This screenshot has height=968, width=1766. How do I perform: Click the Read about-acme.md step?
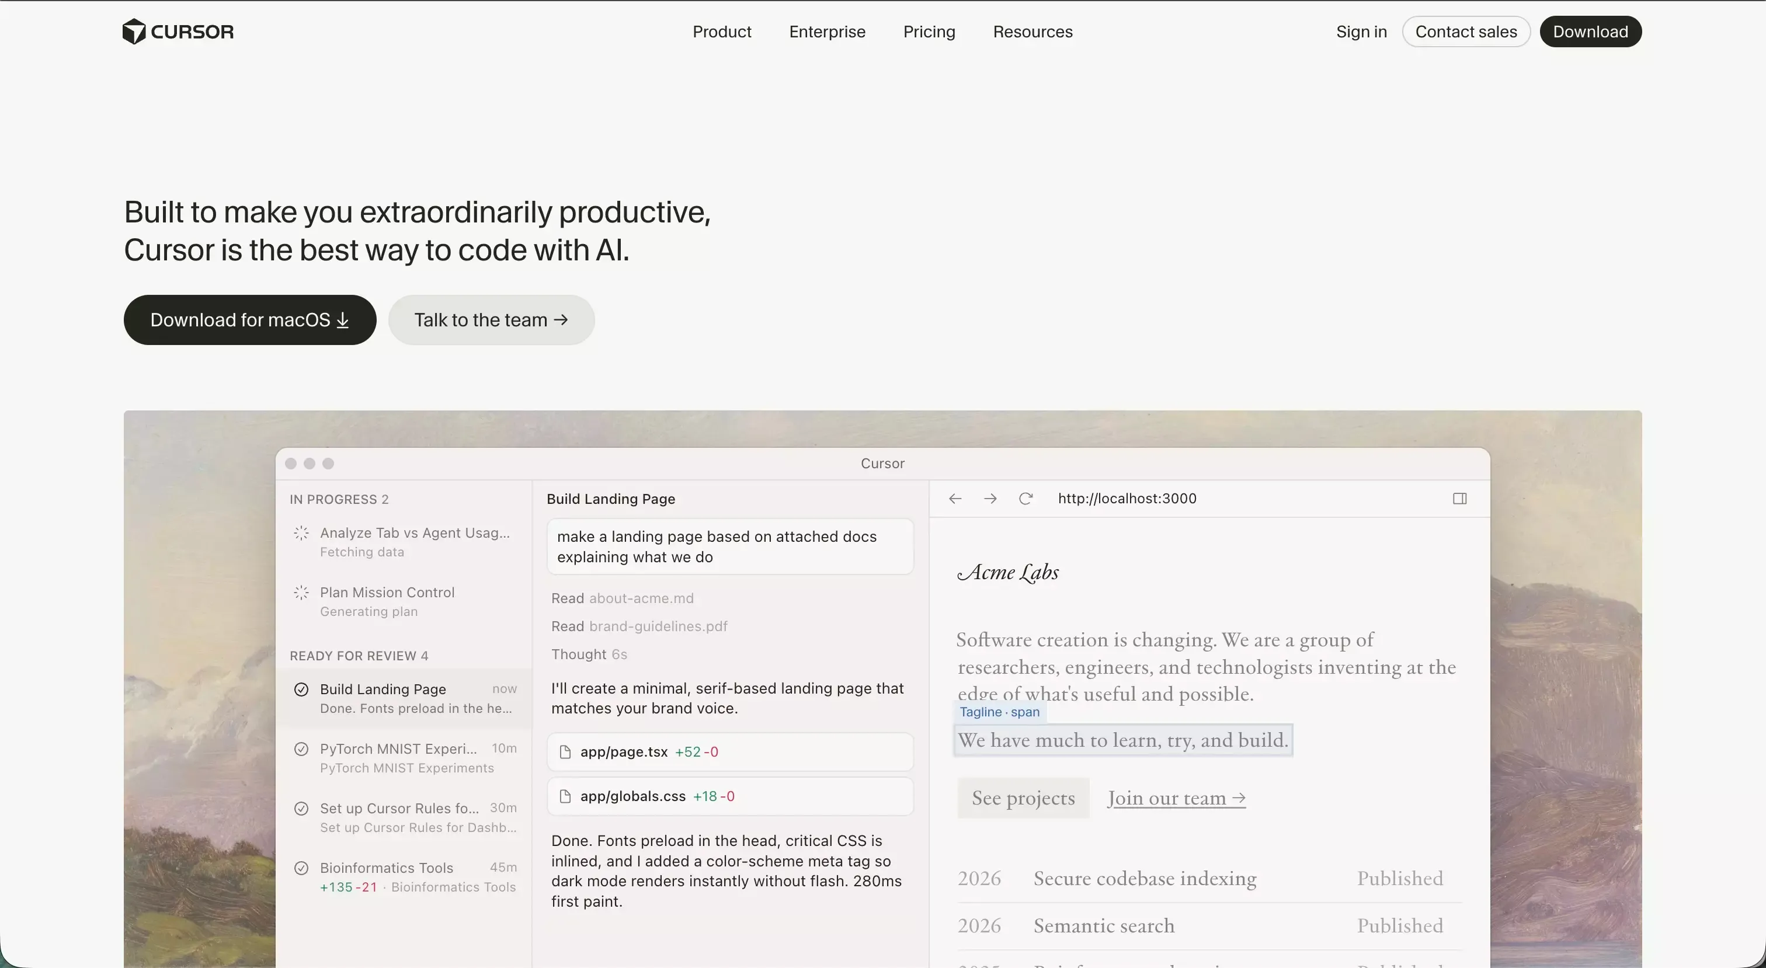622,598
